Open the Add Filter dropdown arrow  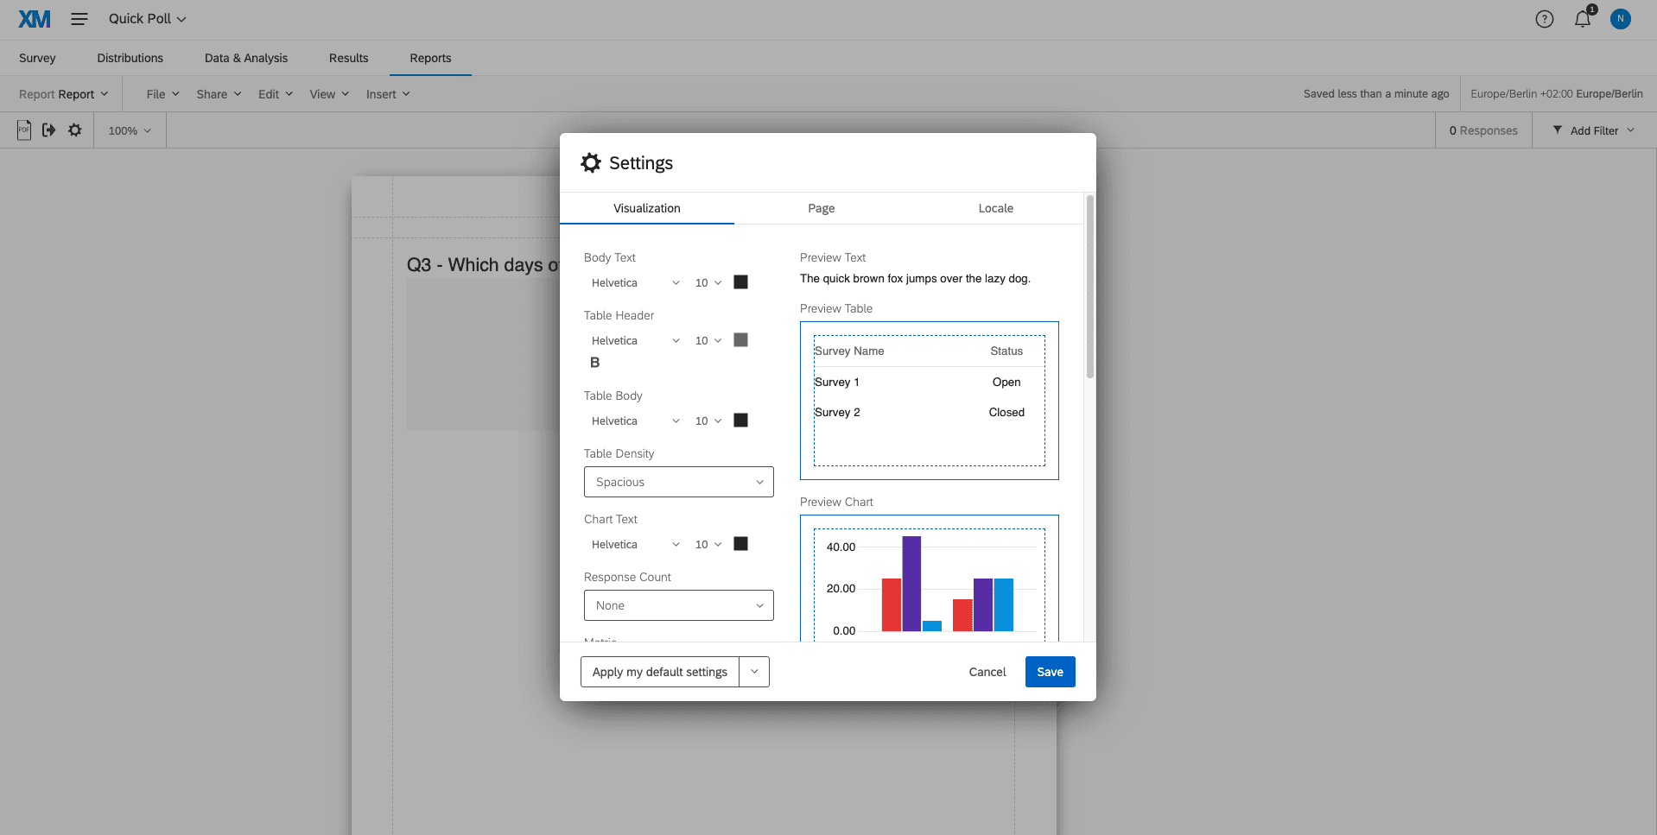tap(1631, 130)
